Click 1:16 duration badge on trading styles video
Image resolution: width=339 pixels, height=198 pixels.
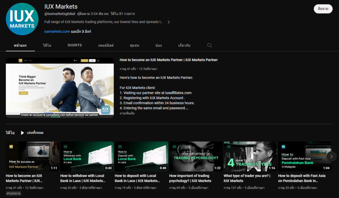pos(272,168)
